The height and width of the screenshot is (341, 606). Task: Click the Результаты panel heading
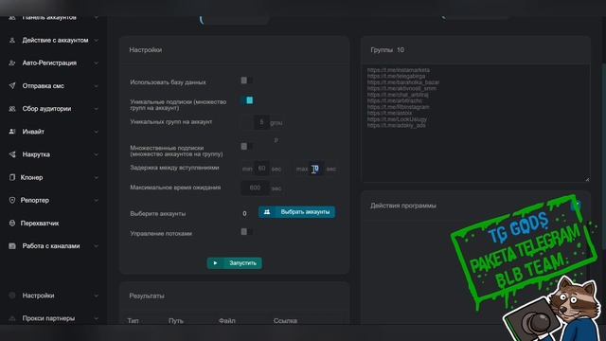click(x=147, y=296)
